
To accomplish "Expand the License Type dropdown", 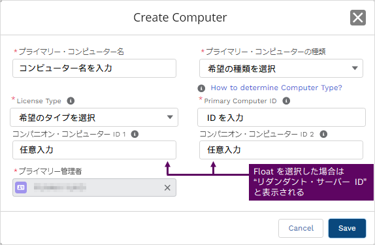I will (x=94, y=117).
